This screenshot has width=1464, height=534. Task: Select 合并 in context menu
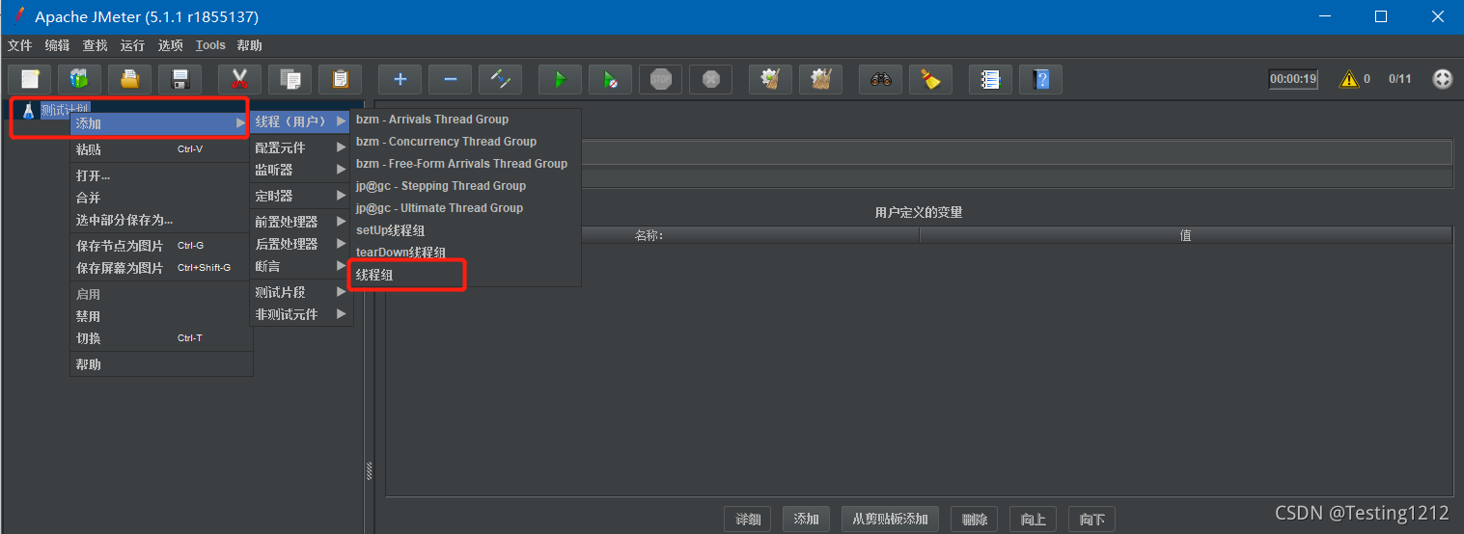click(x=160, y=198)
